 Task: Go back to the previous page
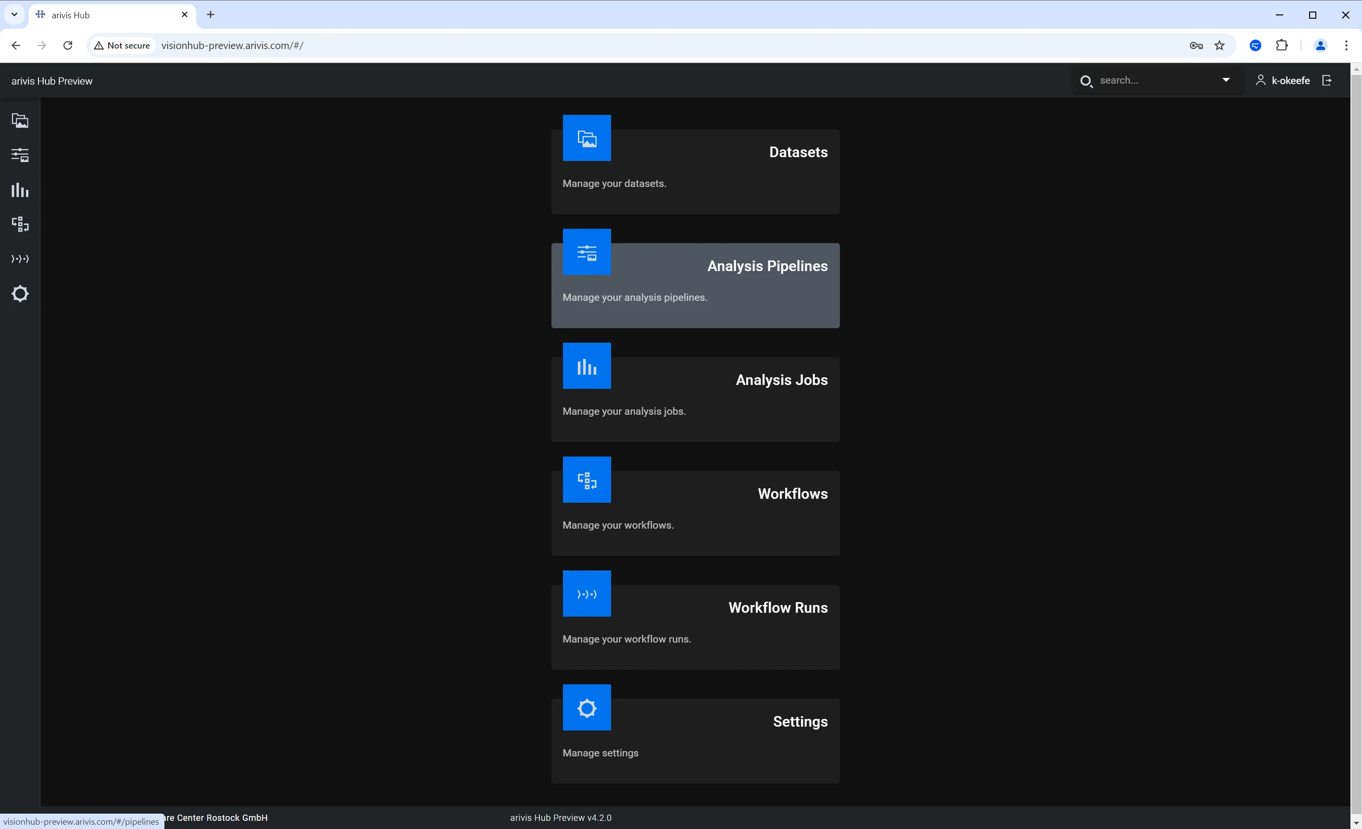point(16,45)
